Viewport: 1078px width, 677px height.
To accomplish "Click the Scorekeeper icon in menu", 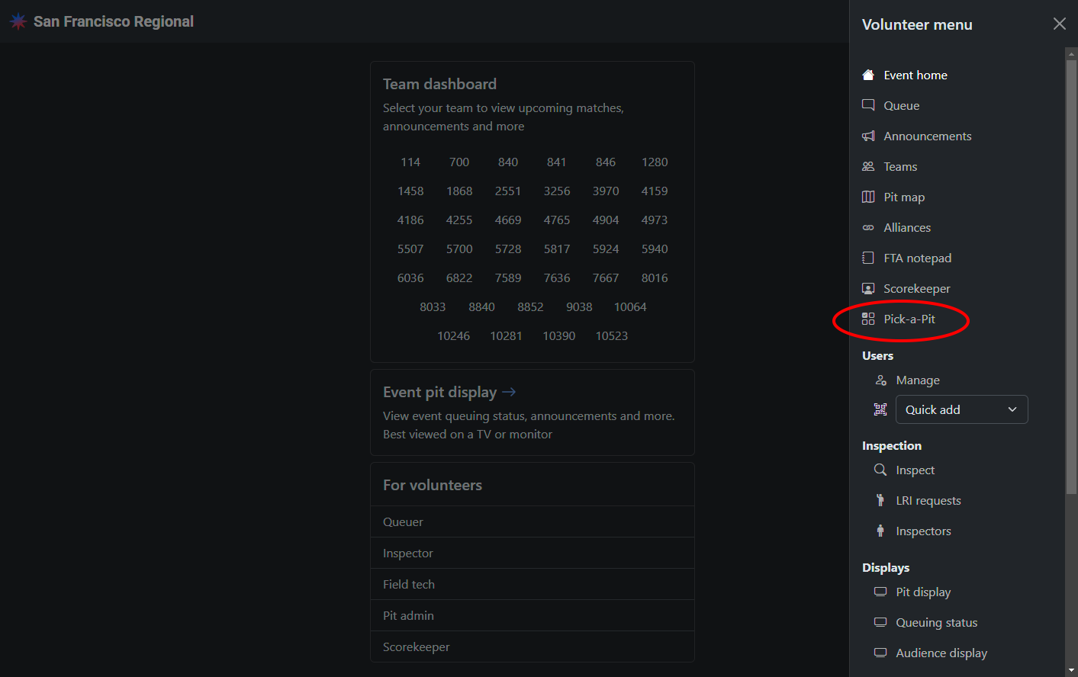I will click(868, 288).
